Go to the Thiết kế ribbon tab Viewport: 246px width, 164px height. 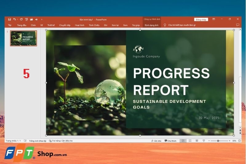point(51,25)
